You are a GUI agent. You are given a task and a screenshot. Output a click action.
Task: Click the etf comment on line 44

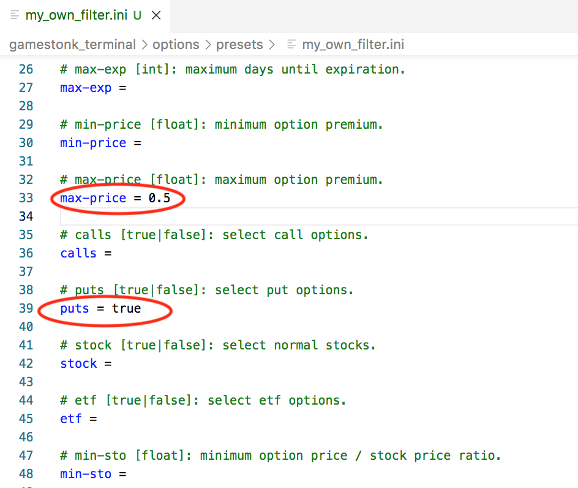[x=203, y=400]
